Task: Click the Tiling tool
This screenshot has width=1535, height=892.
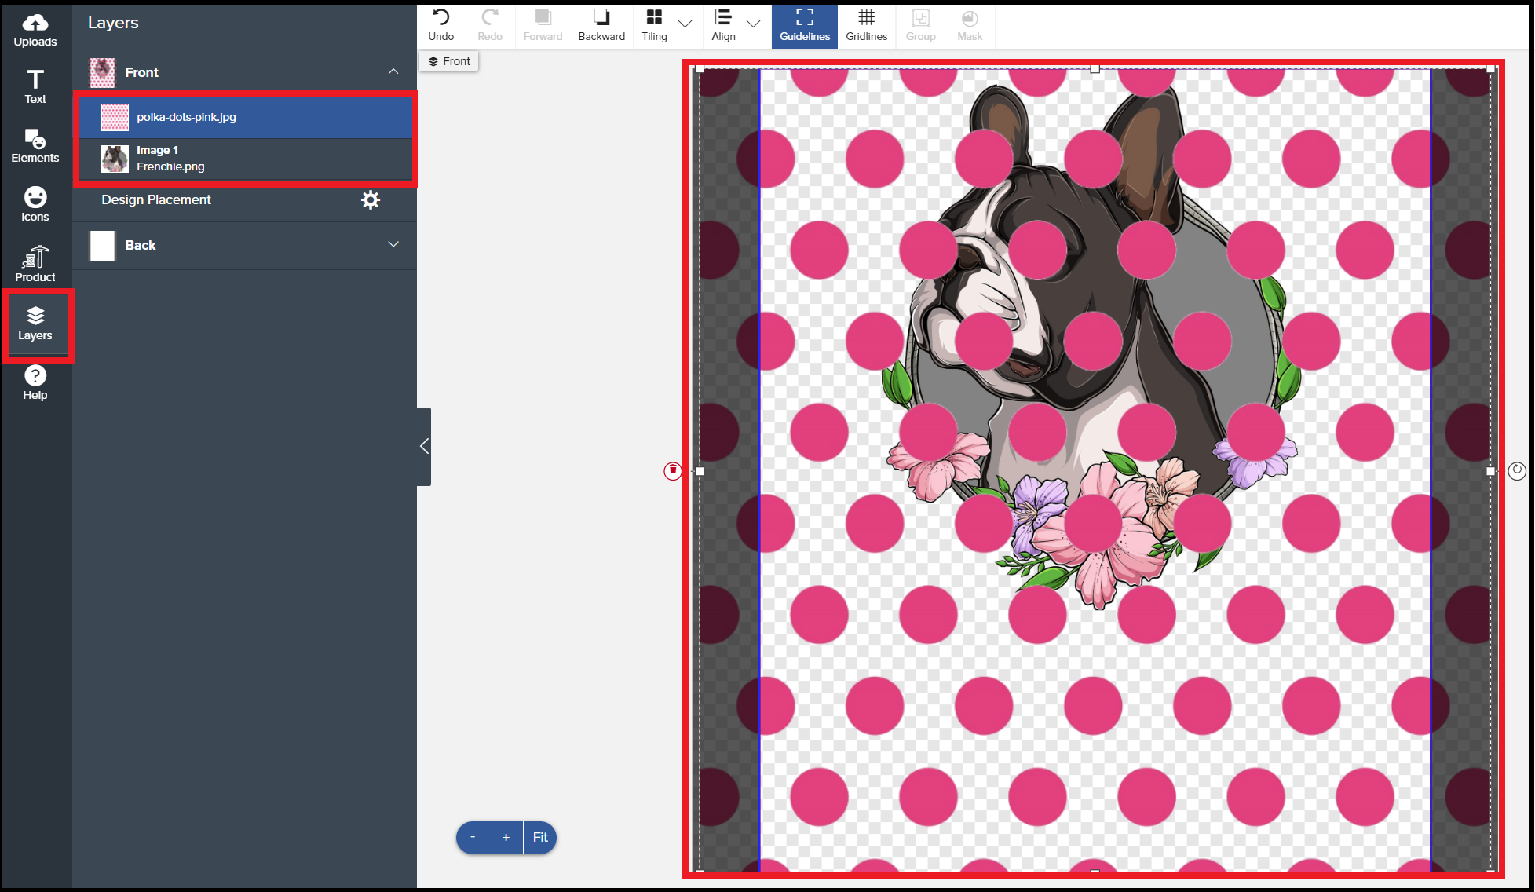Action: coord(654,25)
